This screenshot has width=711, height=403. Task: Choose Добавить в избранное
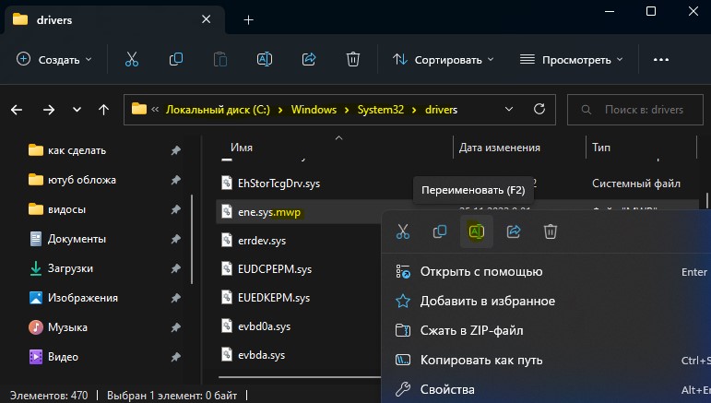pyautogui.click(x=488, y=301)
